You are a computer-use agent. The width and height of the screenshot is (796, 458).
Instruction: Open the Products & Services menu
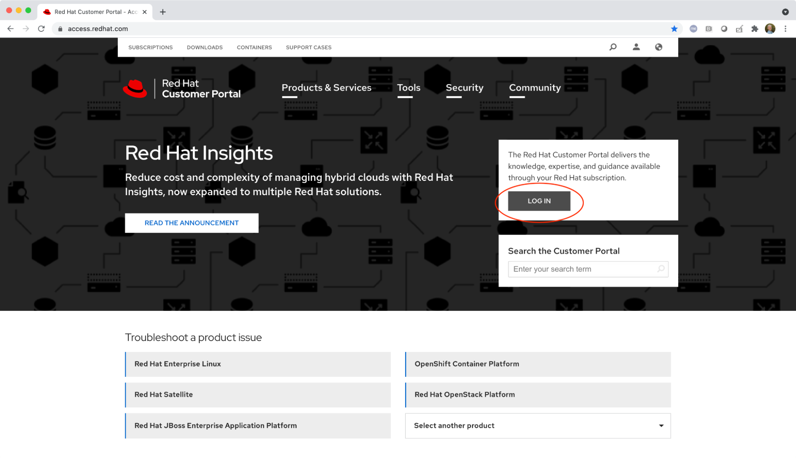[326, 87]
